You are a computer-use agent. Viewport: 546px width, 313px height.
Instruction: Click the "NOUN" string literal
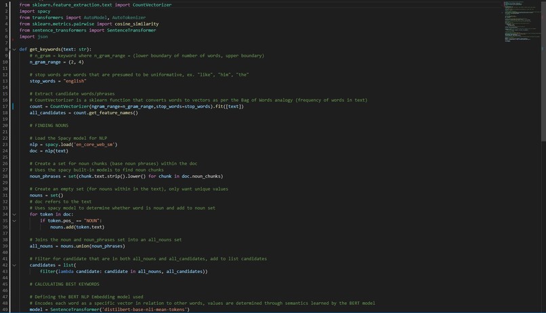[91, 220]
